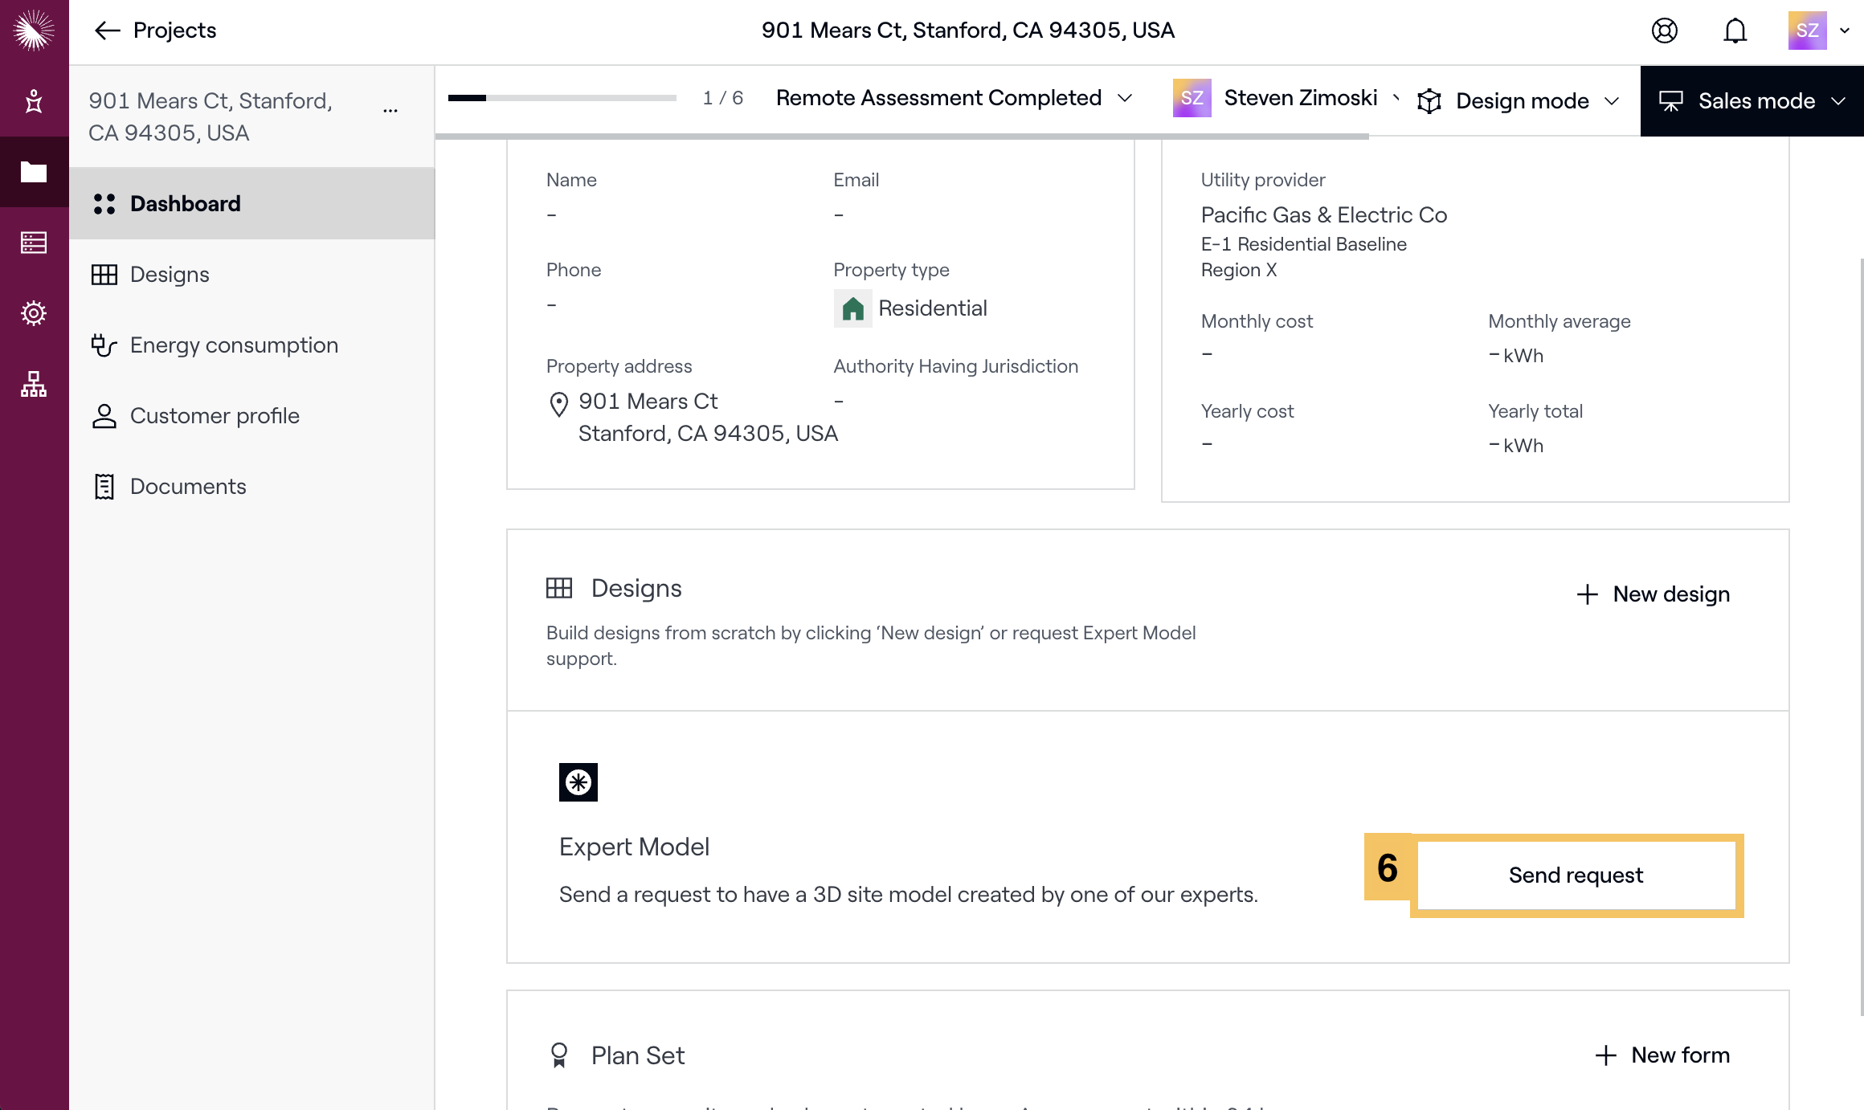Expand the Remote Assessment Completed status dropdown

(x=954, y=98)
